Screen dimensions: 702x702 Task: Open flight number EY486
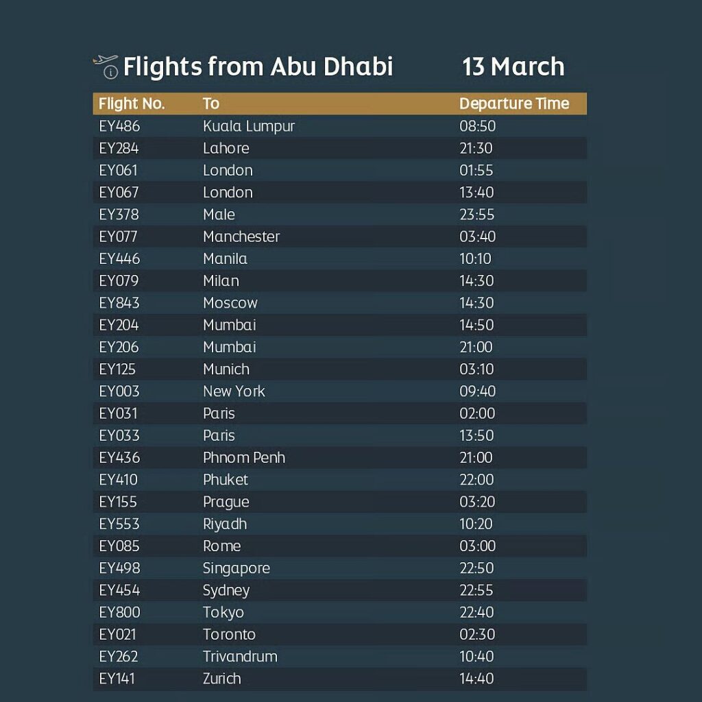pyautogui.click(x=119, y=126)
